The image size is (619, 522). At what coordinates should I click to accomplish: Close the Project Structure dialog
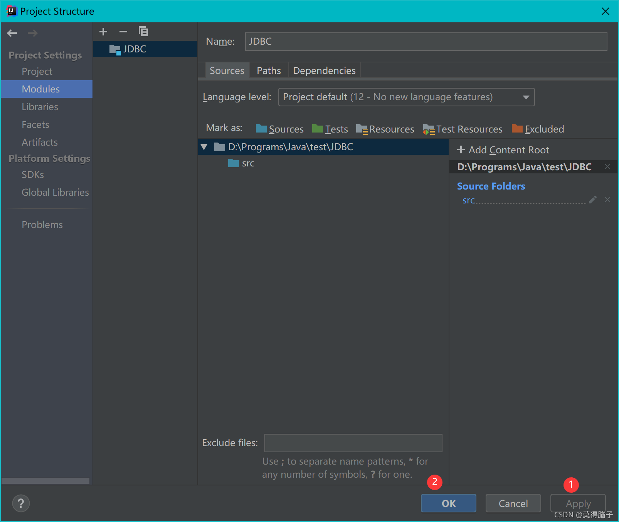tap(606, 11)
